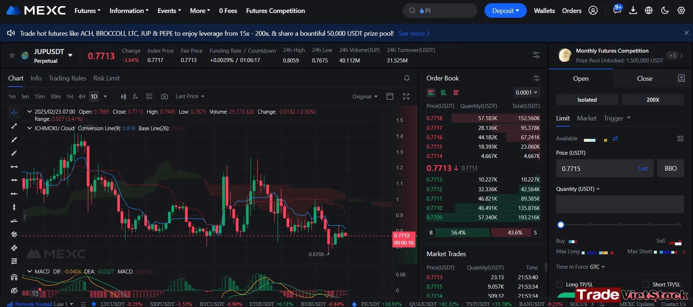Open the chart icon beside Available

pyautogui.click(x=680, y=138)
